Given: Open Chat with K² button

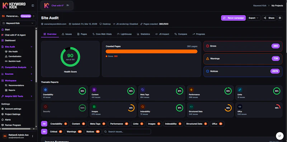Looking at the screenshot, I should click(x=57, y=5).
